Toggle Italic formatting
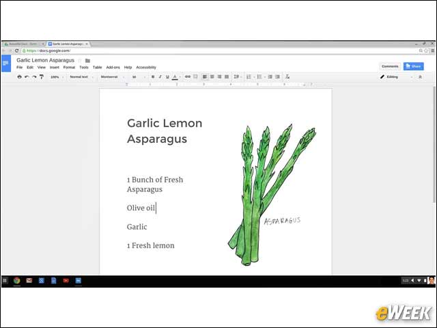 160,77
